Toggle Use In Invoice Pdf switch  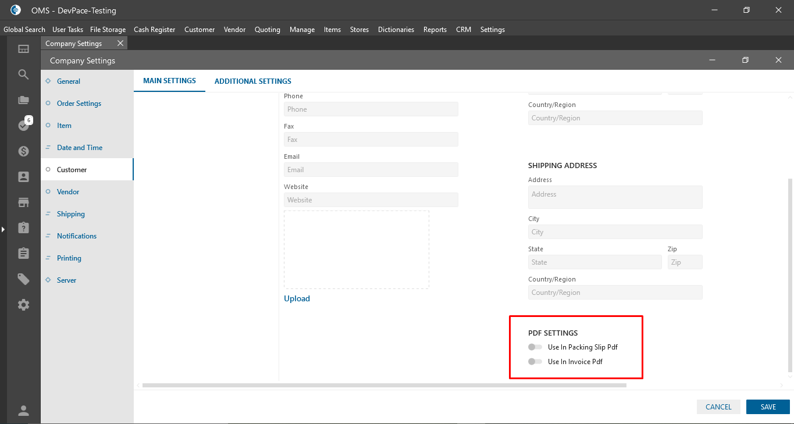535,362
